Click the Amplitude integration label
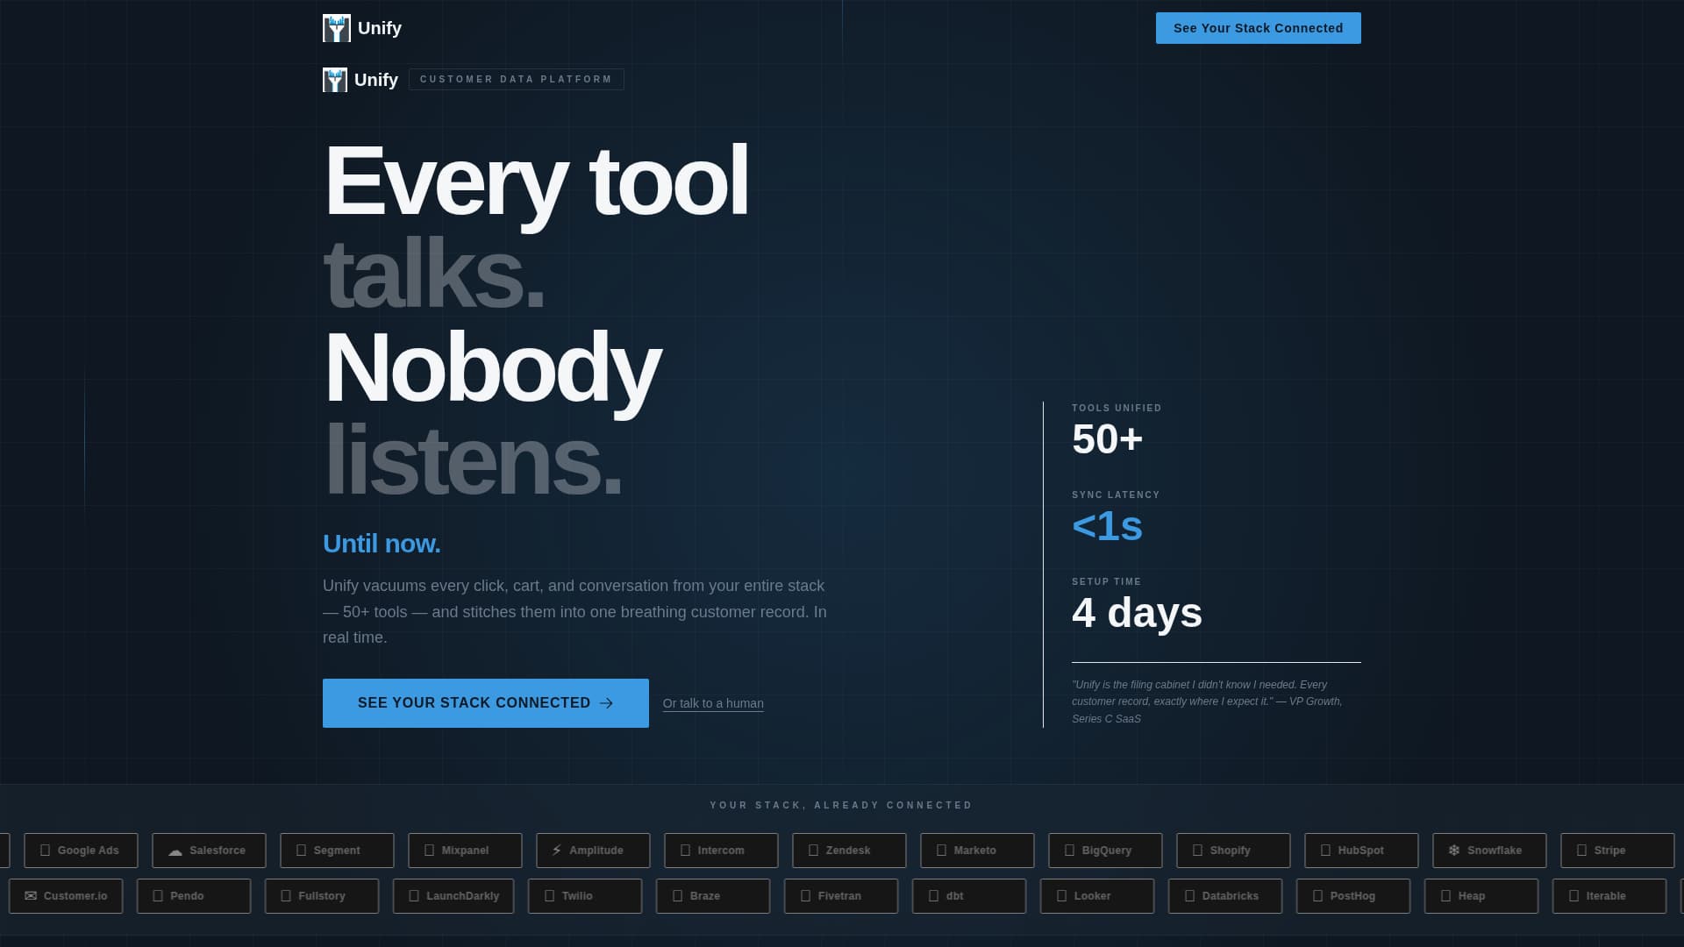Viewport: 1684px width, 947px height. pos(596,851)
